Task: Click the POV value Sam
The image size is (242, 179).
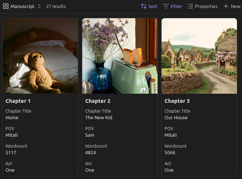Action: 90,135
